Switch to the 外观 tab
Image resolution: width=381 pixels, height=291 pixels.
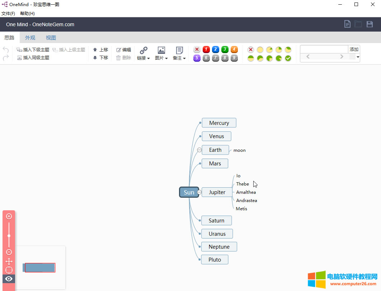pyautogui.click(x=30, y=38)
